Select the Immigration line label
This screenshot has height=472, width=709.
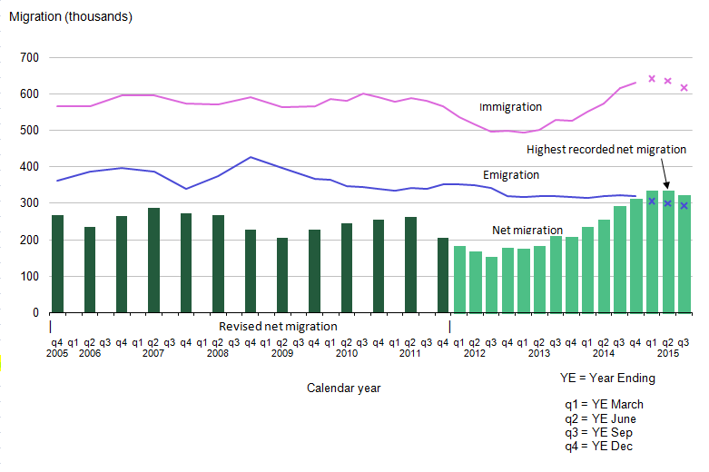point(510,107)
